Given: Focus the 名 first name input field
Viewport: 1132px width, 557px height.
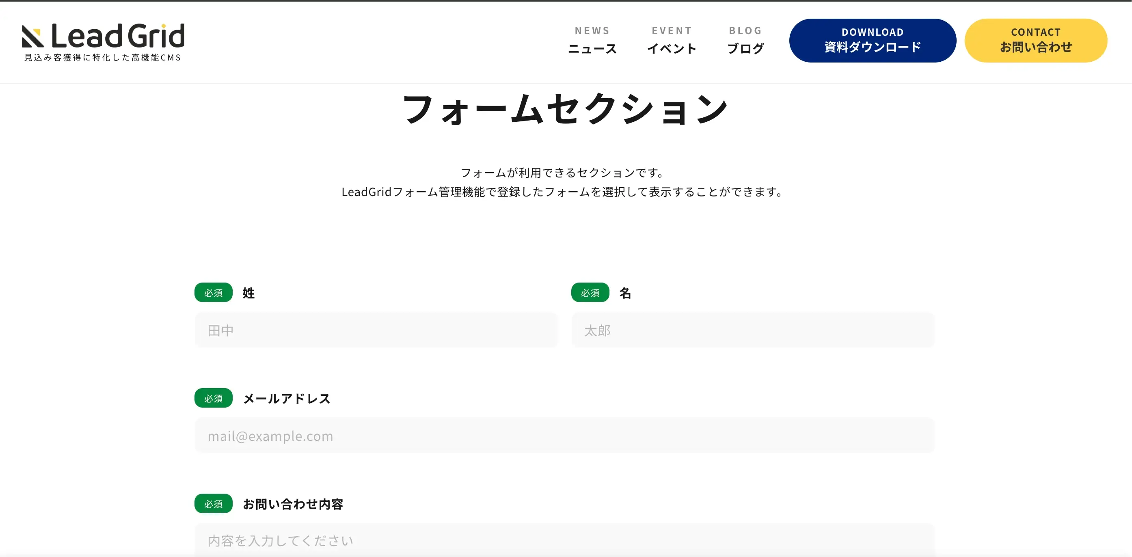Looking at the screenshot, I should [753, 330].
